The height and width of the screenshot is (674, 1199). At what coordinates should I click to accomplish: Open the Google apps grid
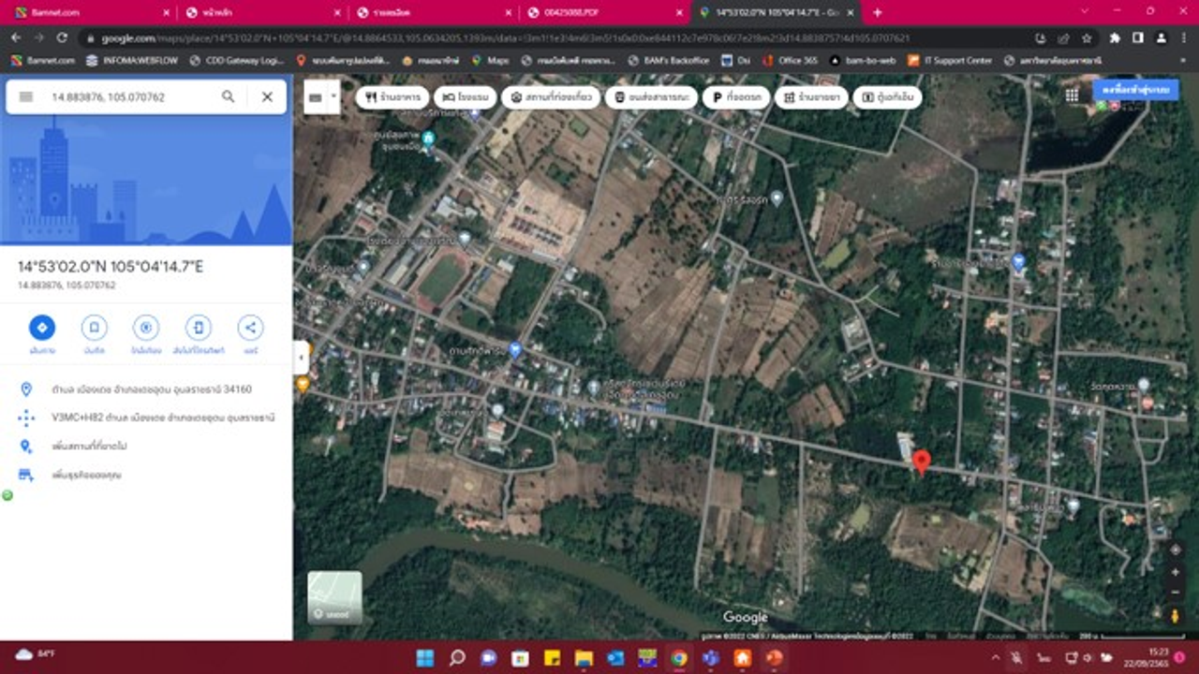[x=1072, y=95]
